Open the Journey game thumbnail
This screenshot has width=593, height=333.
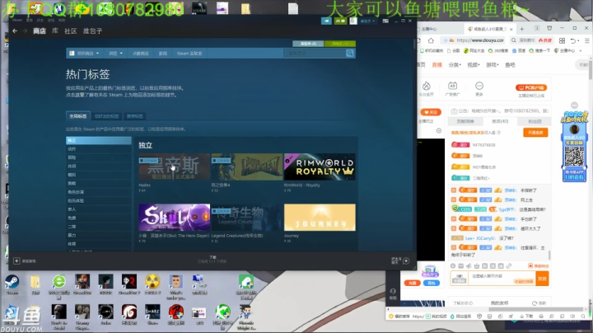pyautogui.click(x=320, y=218)
